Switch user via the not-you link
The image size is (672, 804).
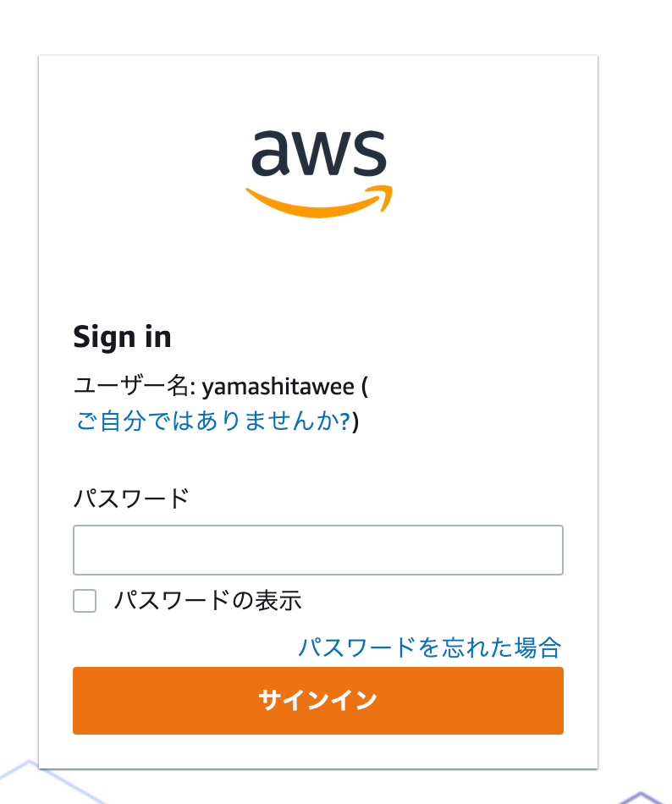213,421
